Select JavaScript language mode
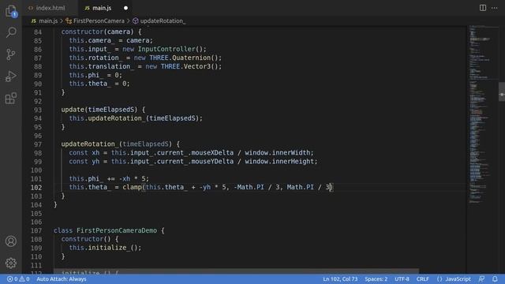Image resolution: width=505 pixels, height=284 pixels. pos(458,278)
